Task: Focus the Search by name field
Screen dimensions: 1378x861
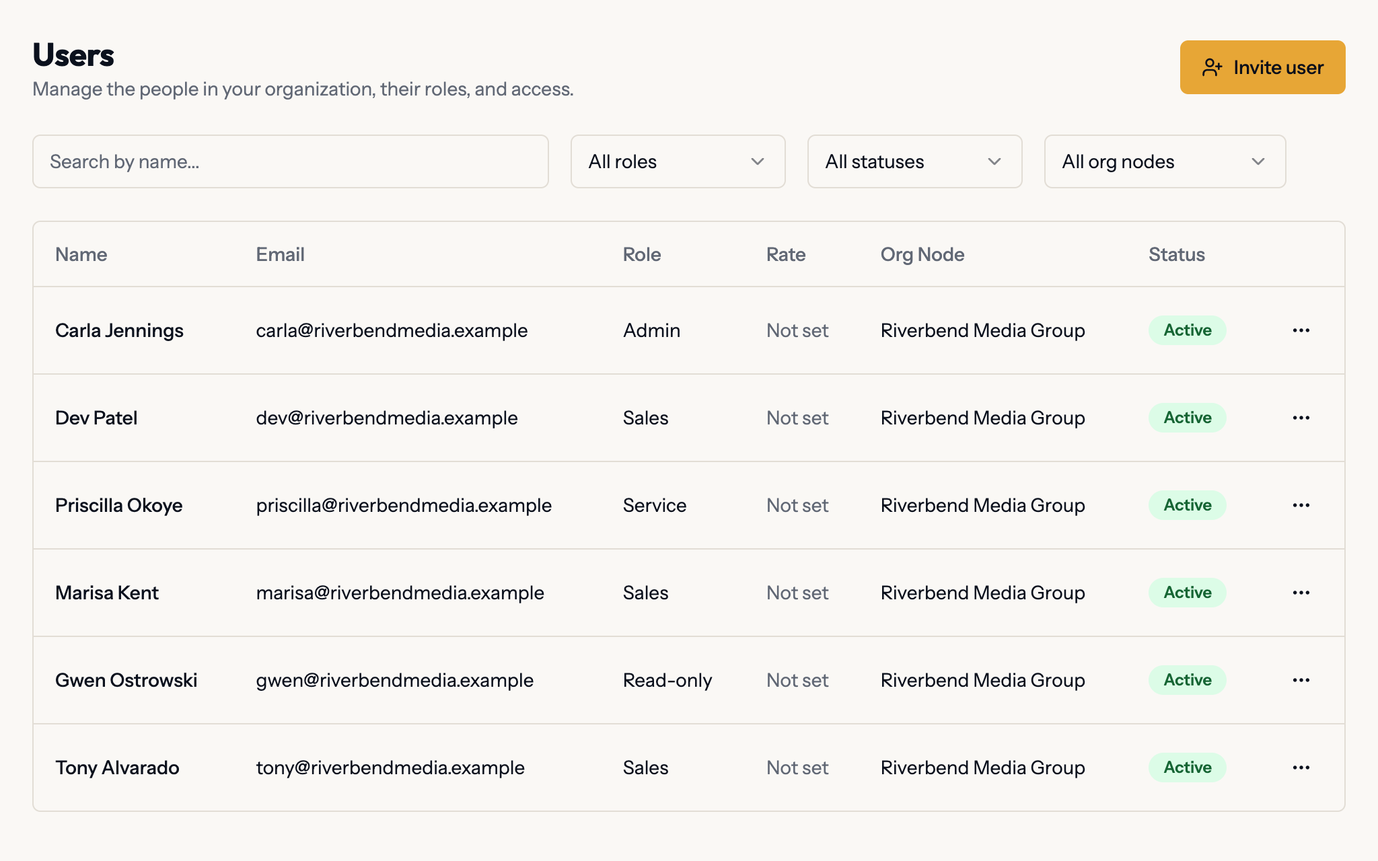Action: (291, 161)
